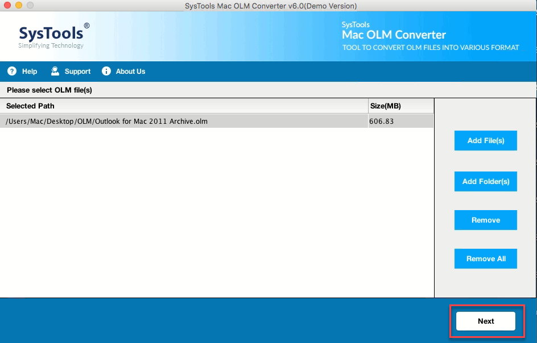The width and height of the screenshot is (537, 343).
Task: Open the Support menu label
Action: click(x=77, y=72)
